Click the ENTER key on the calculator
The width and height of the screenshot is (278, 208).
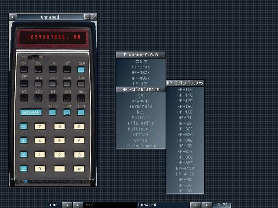coord(31,112)
